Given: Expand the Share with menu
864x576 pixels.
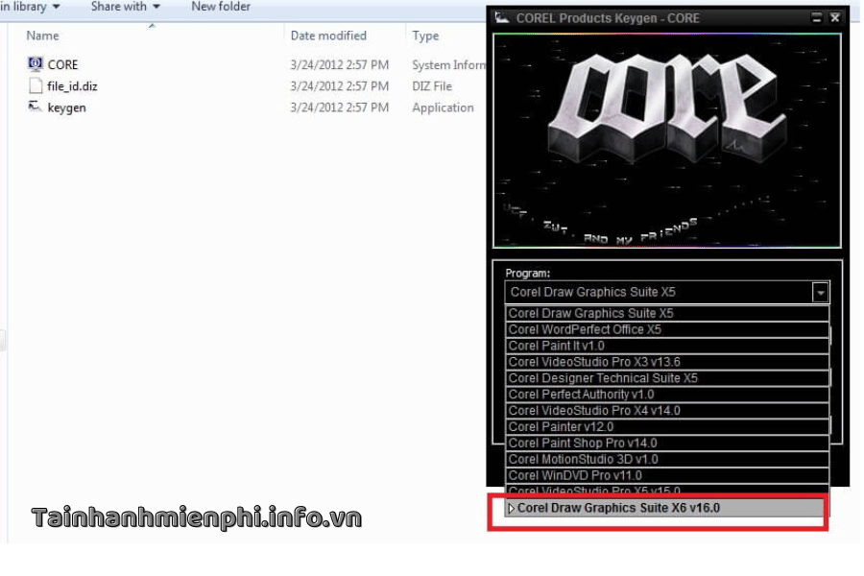Looking at the screenshot, I should (x=125, y=7).
